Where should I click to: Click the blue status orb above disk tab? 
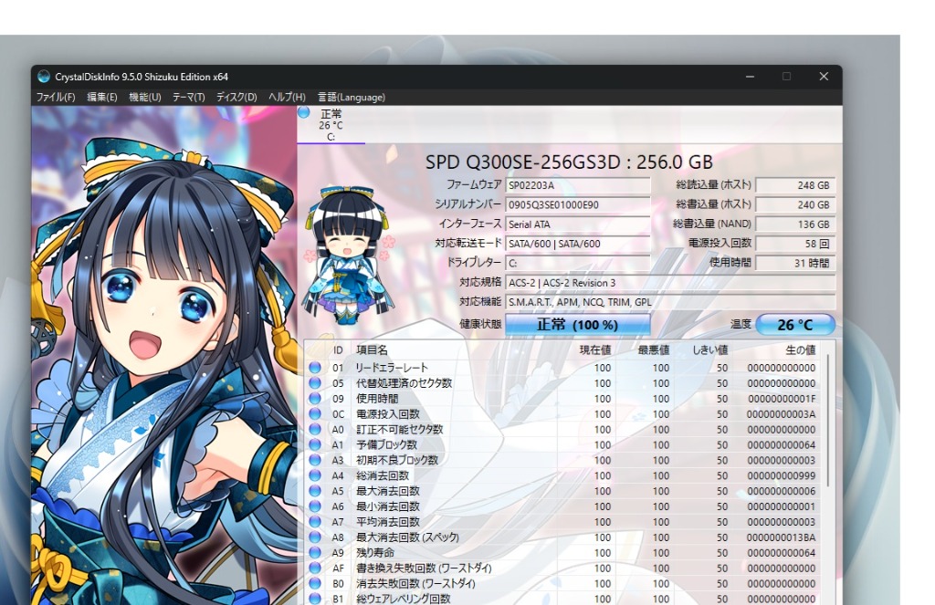(303, 112)
